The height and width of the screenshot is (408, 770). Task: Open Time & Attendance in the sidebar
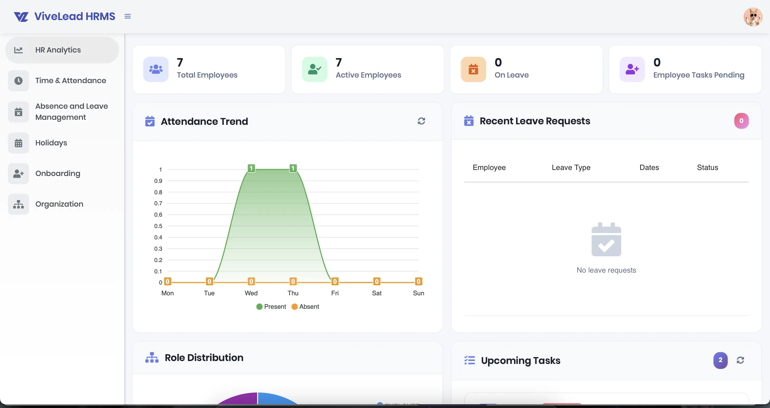coord(62,80)
